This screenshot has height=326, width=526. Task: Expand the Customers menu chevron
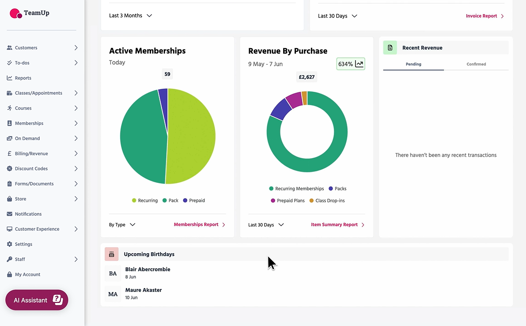[76, 48]
